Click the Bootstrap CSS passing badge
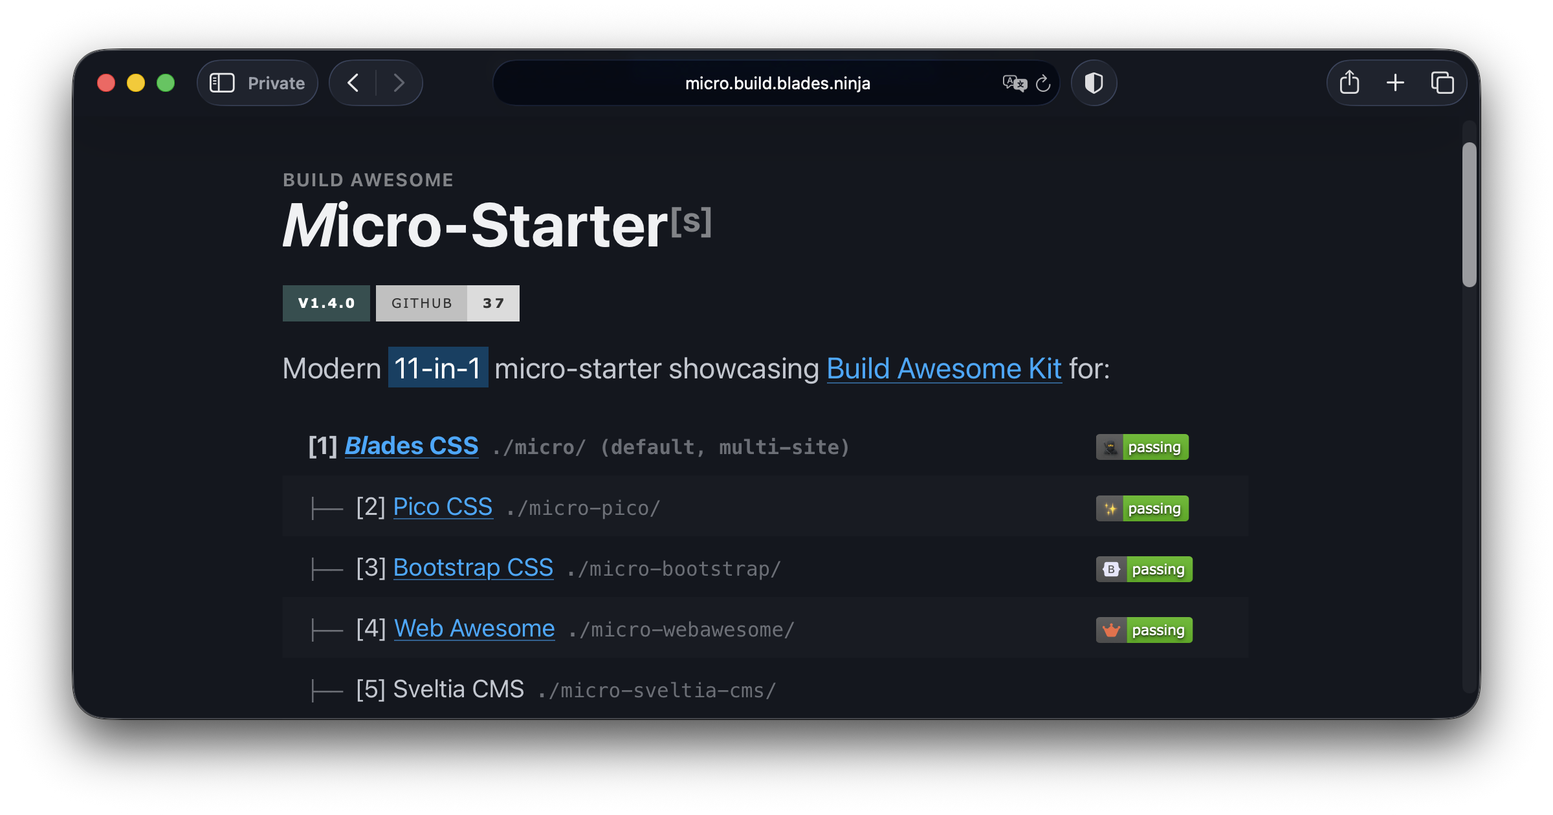This screenshot has width=1553, height=815. pyautogui.click(x=1144, y=569)
